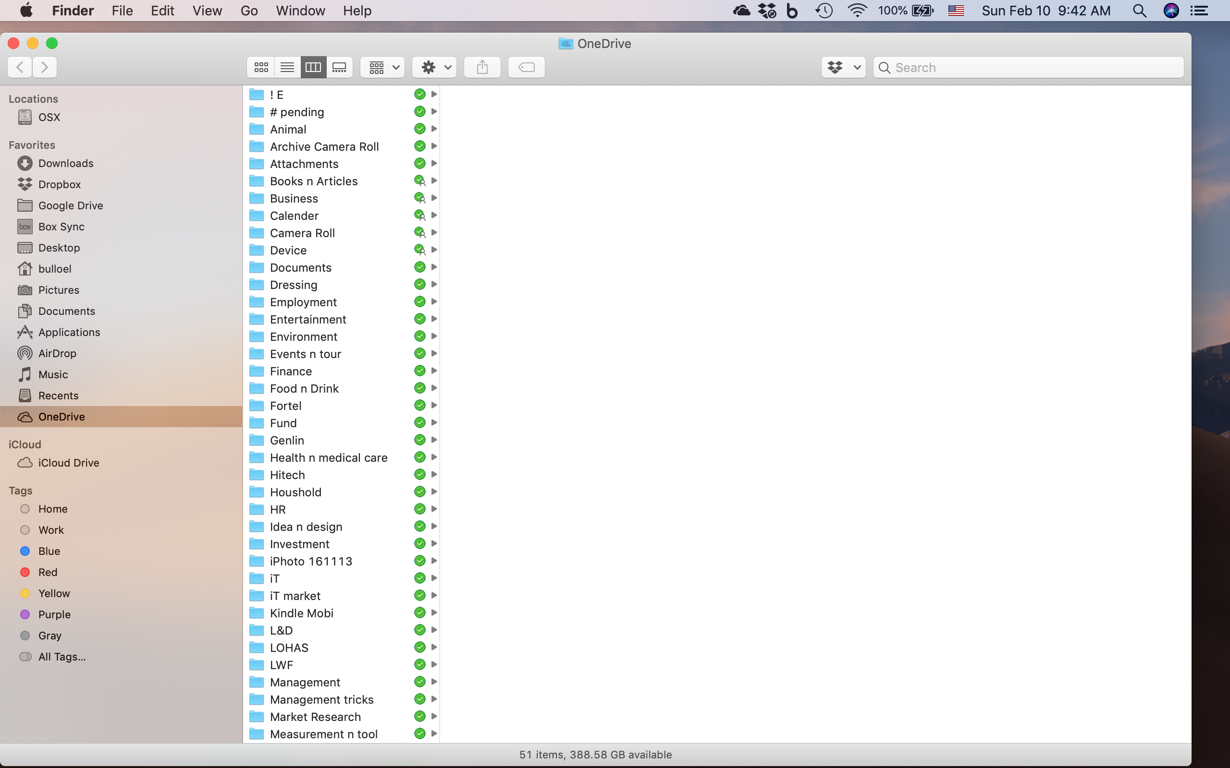
Task: Click the Share toolbar button
Action: (482, 67)
